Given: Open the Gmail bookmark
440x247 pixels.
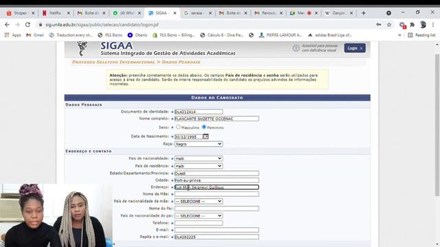Looking at the screenshot, I should [35, 35].
